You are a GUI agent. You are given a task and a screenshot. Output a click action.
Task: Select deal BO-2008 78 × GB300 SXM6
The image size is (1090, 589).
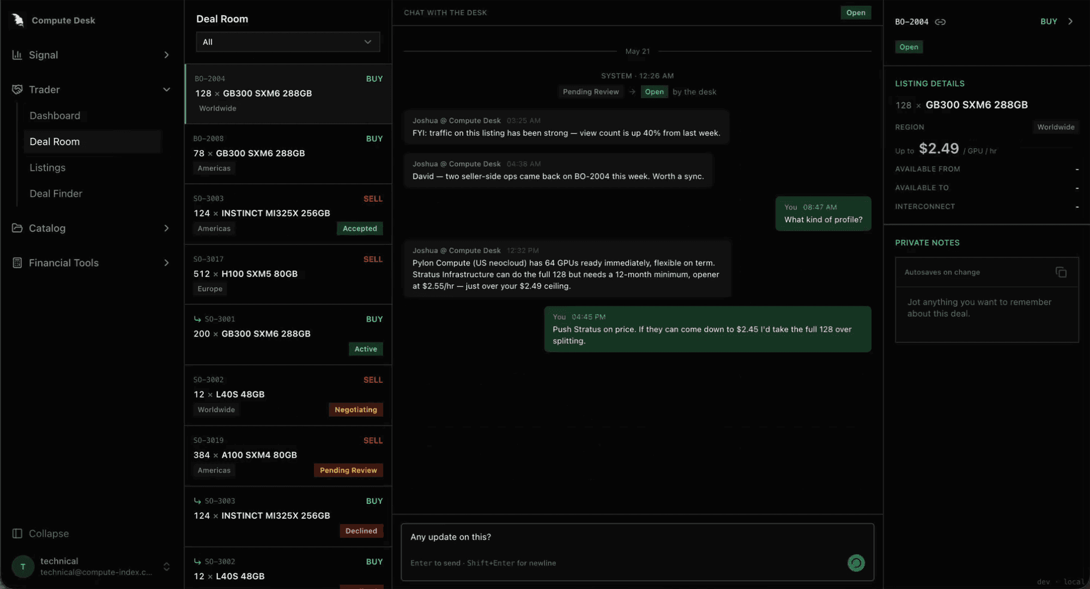(x=288, y=154)
